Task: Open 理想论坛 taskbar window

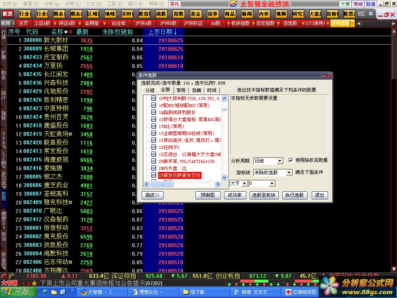Action: tap(154, 292)
